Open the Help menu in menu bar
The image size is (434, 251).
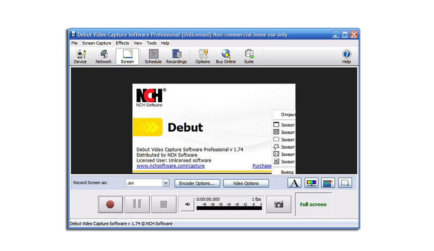click(x=165, y=43)
